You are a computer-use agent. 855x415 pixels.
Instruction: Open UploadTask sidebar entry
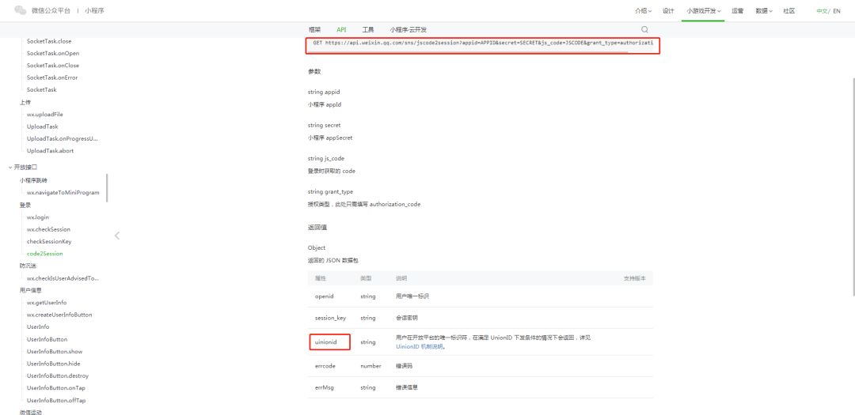43,126
